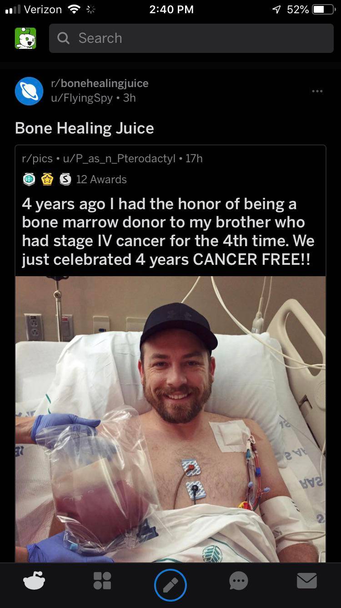This screenshot has width=341, height=608.
Task: Open the crosspost title about bone marrow donor
Action: 168,232
